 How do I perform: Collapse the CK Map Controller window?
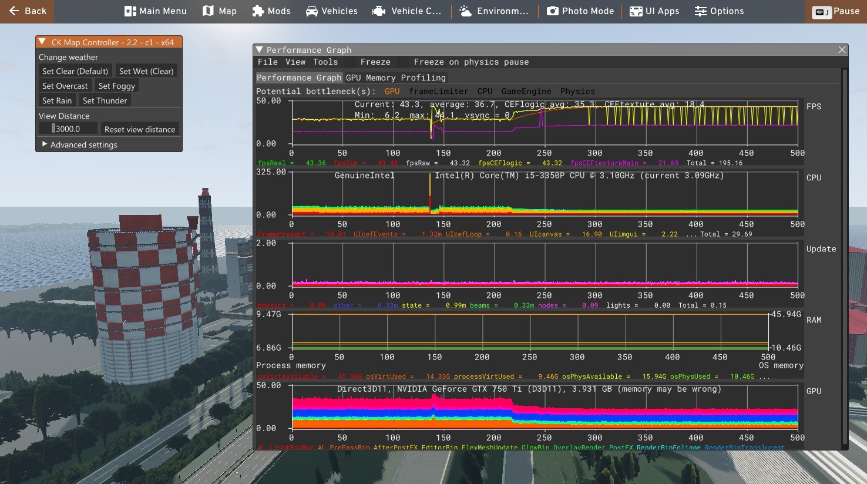coord(42,42)
